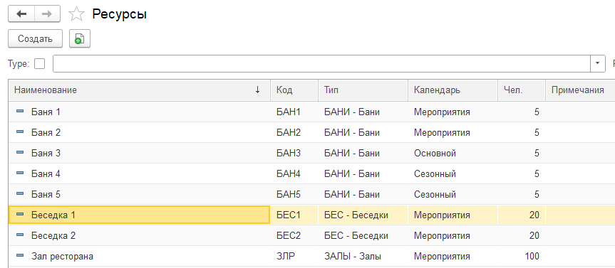Click Мероприятия calendar in the Баня 1 row
Viewport: 615px width, 268px height.
[x=442, y=112]
